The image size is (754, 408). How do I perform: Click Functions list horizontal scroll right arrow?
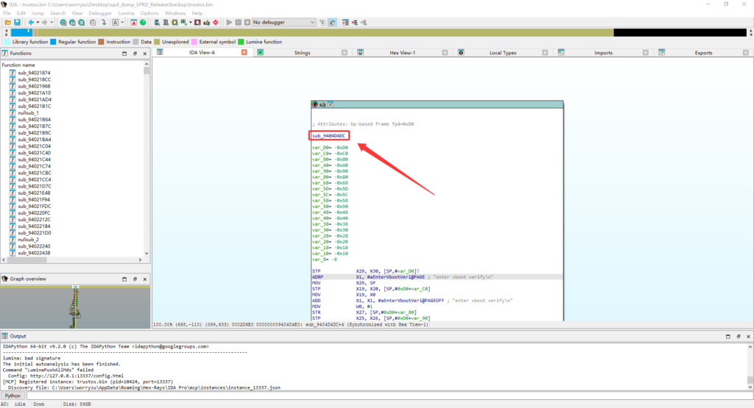[x=141, y=260]
